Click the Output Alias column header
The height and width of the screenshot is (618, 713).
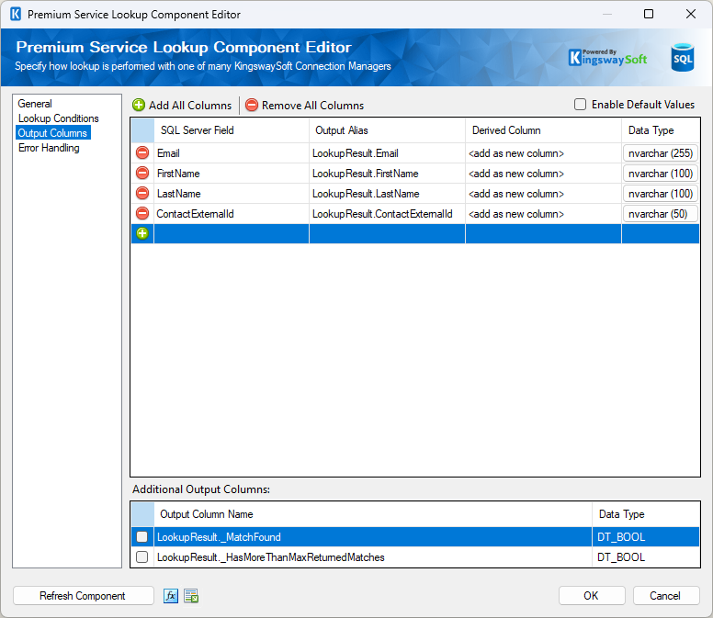pyautogui.click(x=387, y=130)
